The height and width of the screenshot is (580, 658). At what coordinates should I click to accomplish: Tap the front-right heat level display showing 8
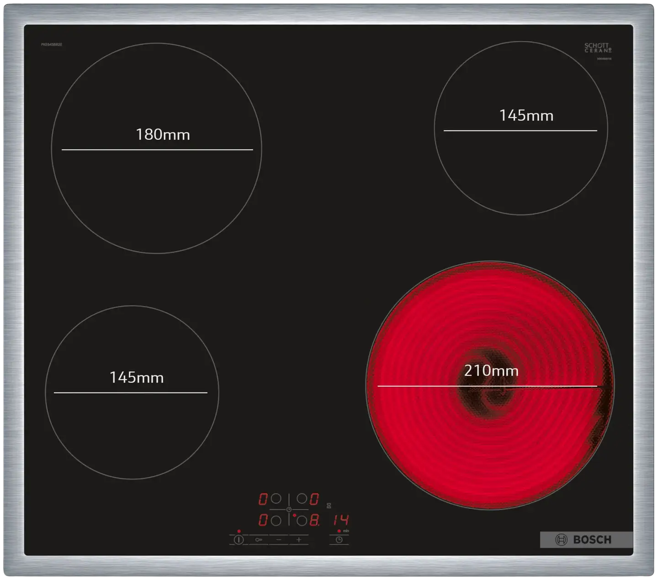(x=314, y=520)
